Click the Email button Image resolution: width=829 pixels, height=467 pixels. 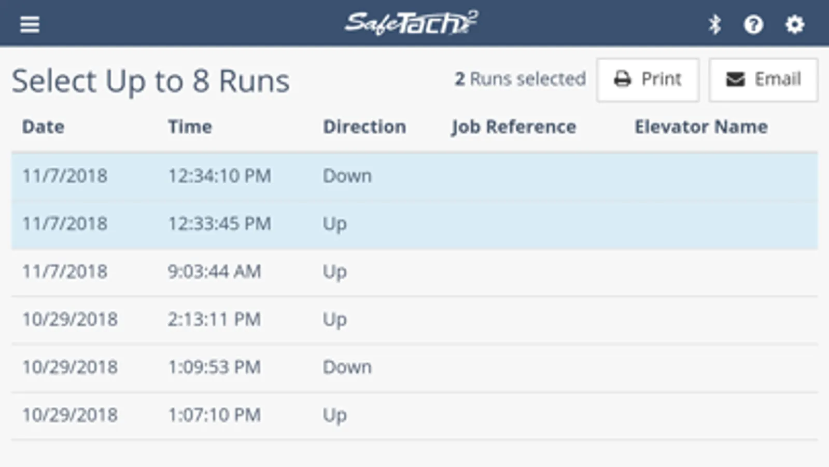(x=763, y=79)
